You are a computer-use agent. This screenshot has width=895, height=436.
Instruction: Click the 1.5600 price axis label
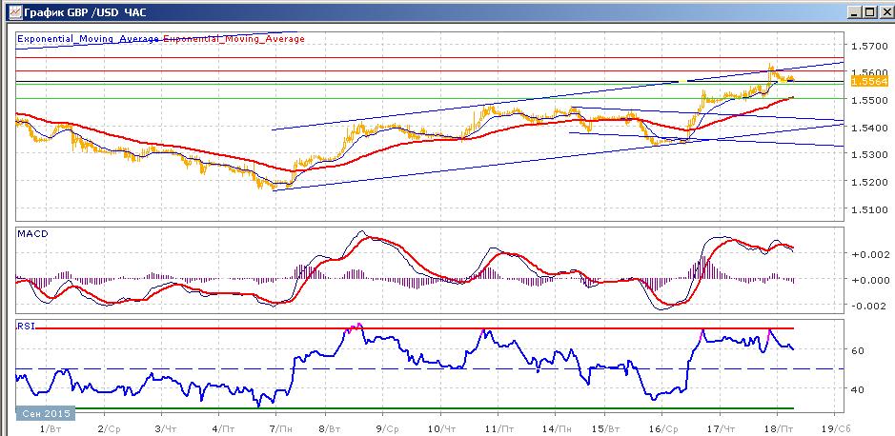[868, 71]
